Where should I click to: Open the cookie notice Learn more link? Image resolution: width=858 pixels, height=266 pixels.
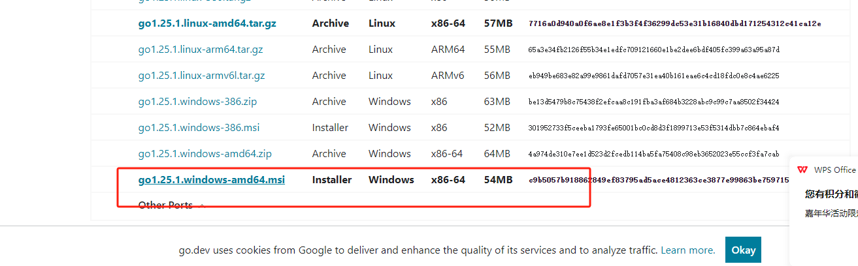(x=688, y=250)
